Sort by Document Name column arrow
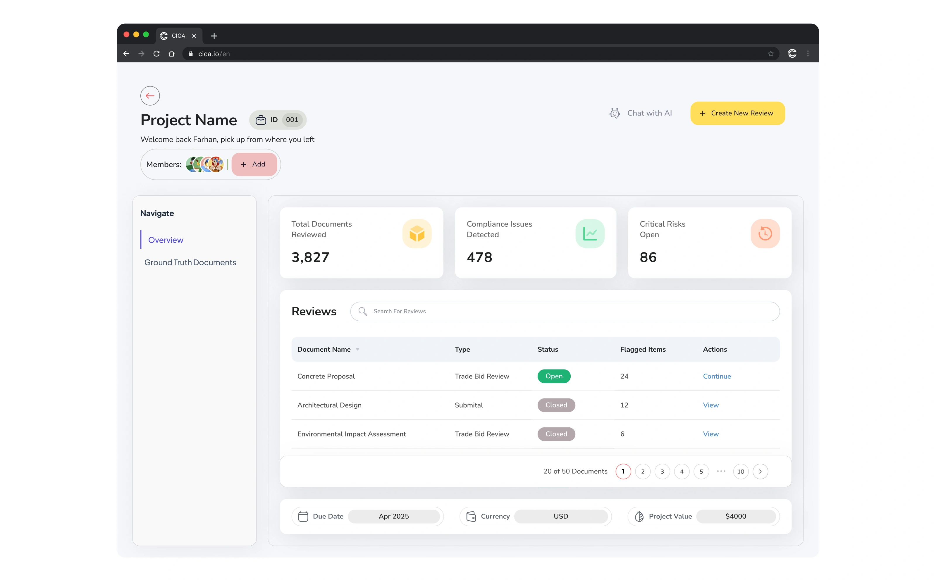 click(x=357, y=349)
